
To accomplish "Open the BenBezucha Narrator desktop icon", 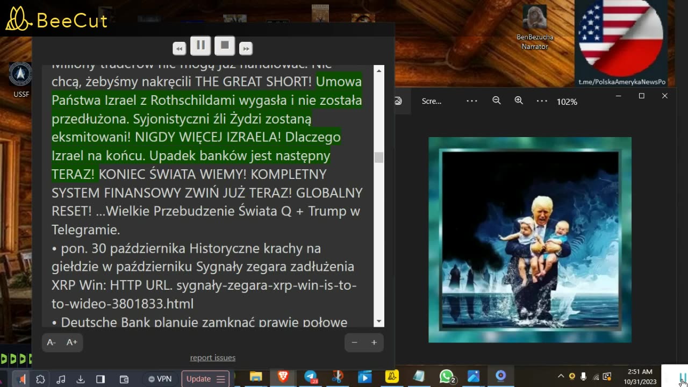I will coord(534,27).
